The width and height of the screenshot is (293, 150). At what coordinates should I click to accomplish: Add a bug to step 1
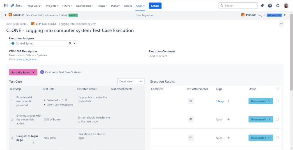228,101
